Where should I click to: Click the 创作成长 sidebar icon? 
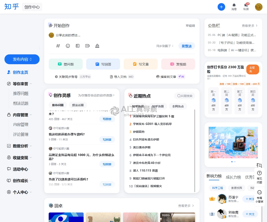pos(9,181)
